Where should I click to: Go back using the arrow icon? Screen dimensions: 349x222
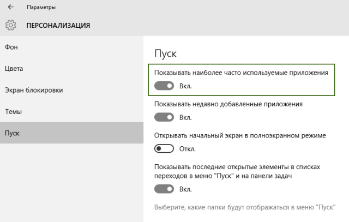point(11,7)
